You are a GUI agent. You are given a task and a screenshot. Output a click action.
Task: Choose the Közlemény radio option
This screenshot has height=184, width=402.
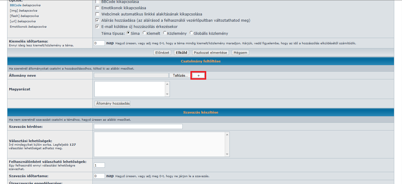(x=165, y=33)
